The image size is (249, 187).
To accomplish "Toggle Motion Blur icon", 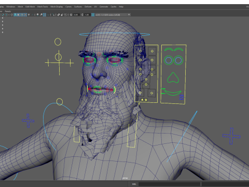I will [x=41, y=15].
